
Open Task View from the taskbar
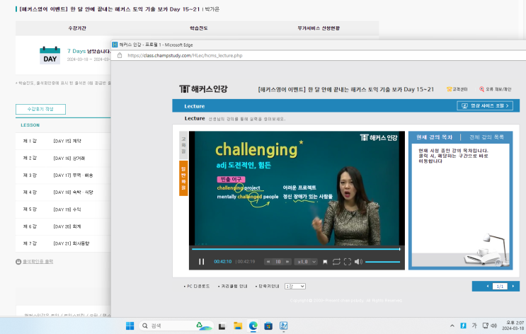click(x=222, y=326)
